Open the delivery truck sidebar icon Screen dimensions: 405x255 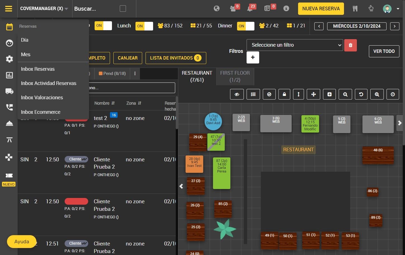[9, 91]
